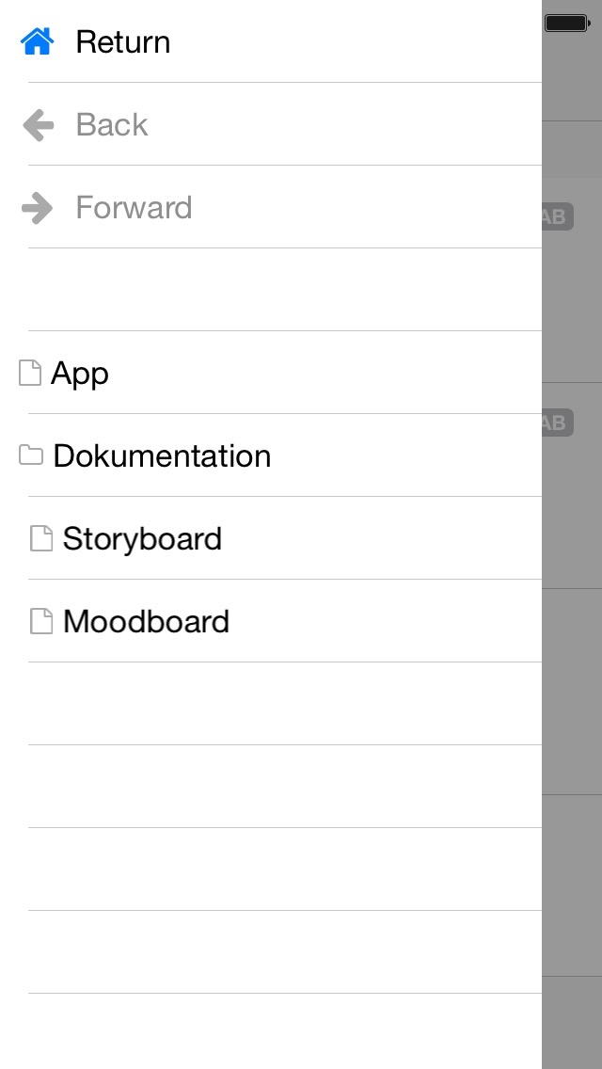
Task: Select the Return menu label
Action: [x=123, y=41]
